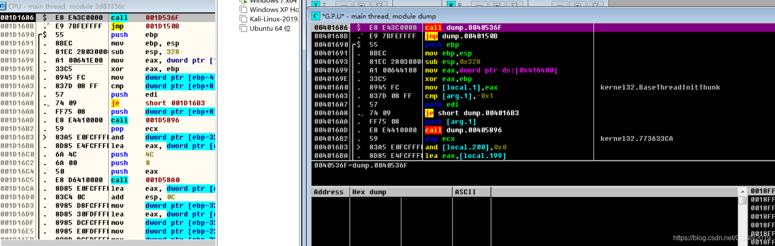Select address 004016A8 in the dump module window
The width and height of the screenshot is (775, 246).
[330, 113]
